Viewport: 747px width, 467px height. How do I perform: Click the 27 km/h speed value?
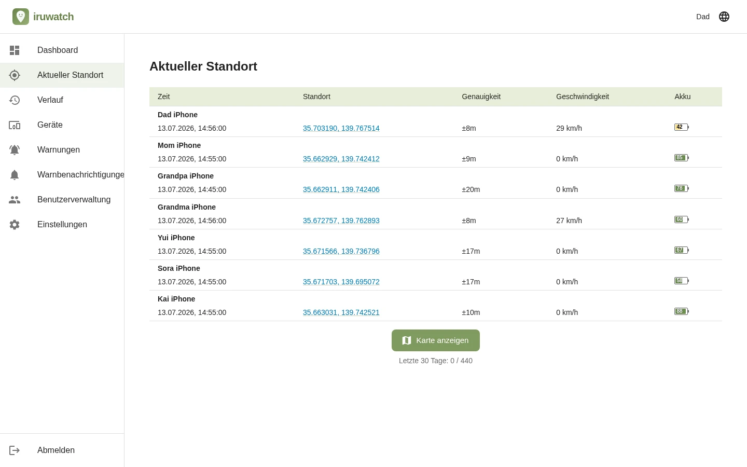click(x=569, y=221)
